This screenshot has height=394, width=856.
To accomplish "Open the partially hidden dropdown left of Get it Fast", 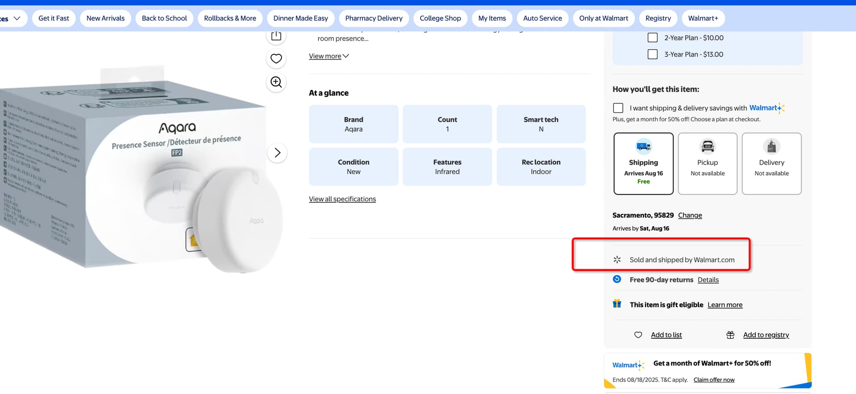I will [12, 18].
